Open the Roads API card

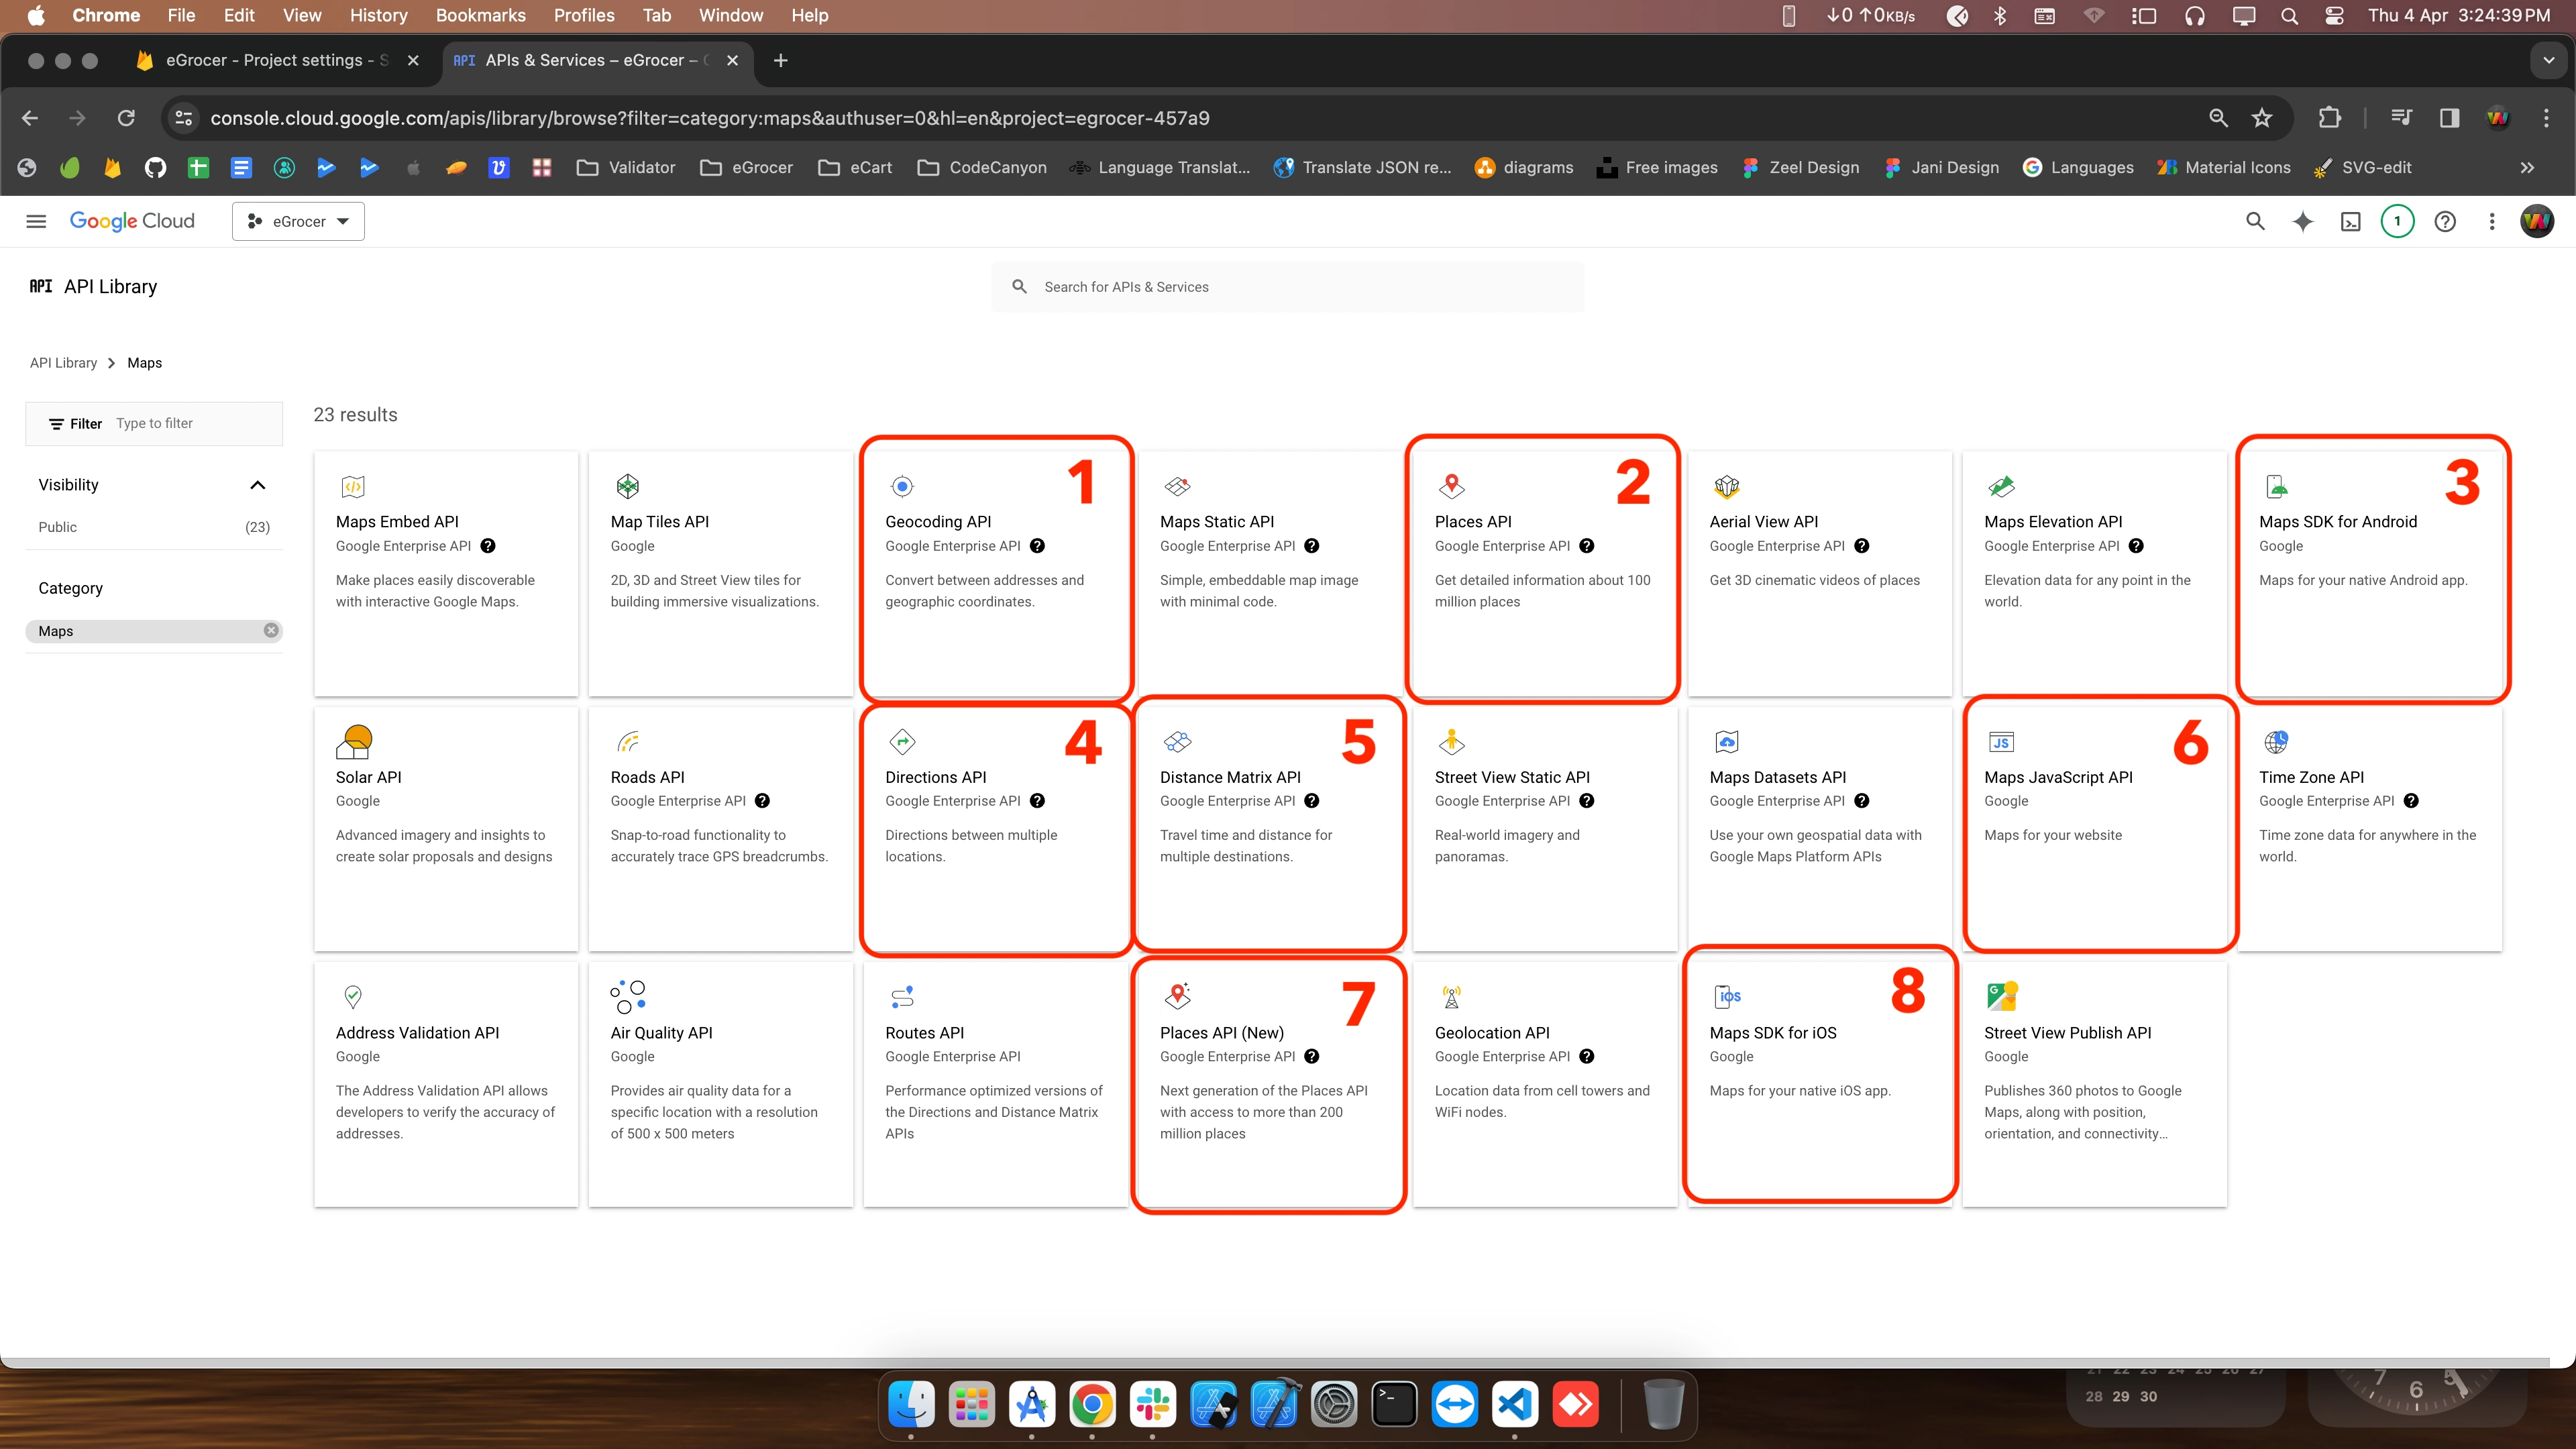720,829
